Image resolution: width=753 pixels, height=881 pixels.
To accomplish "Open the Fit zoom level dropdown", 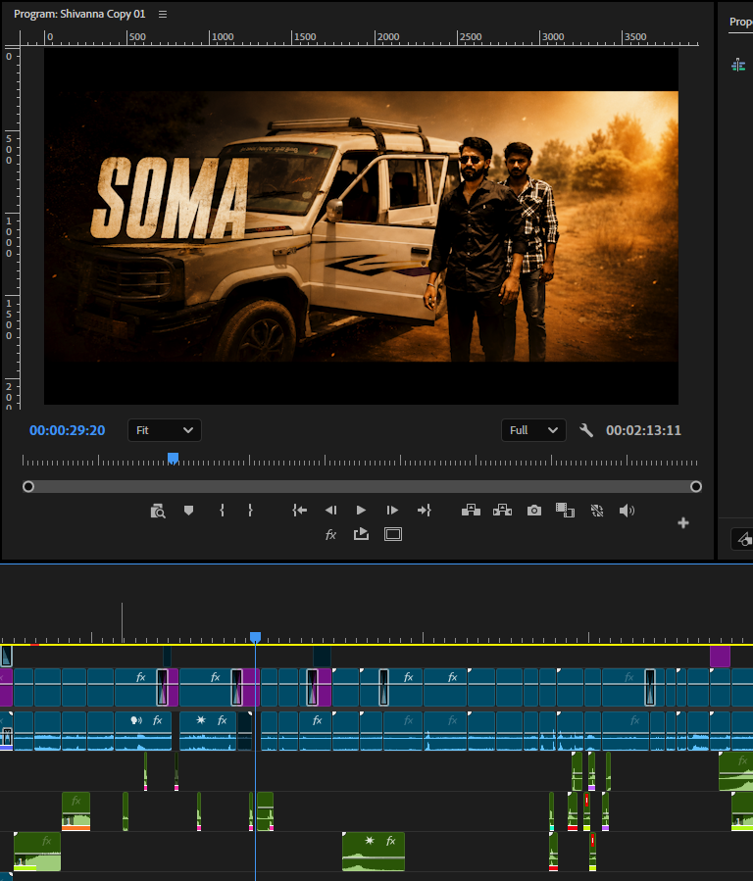I will (164, 430).
